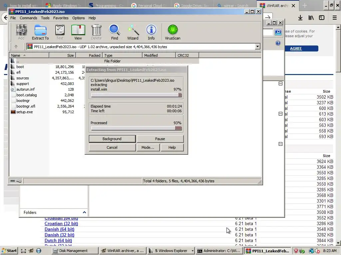
Task: Open the Croatian (32 bit) download link
Action: click(61, 223)
